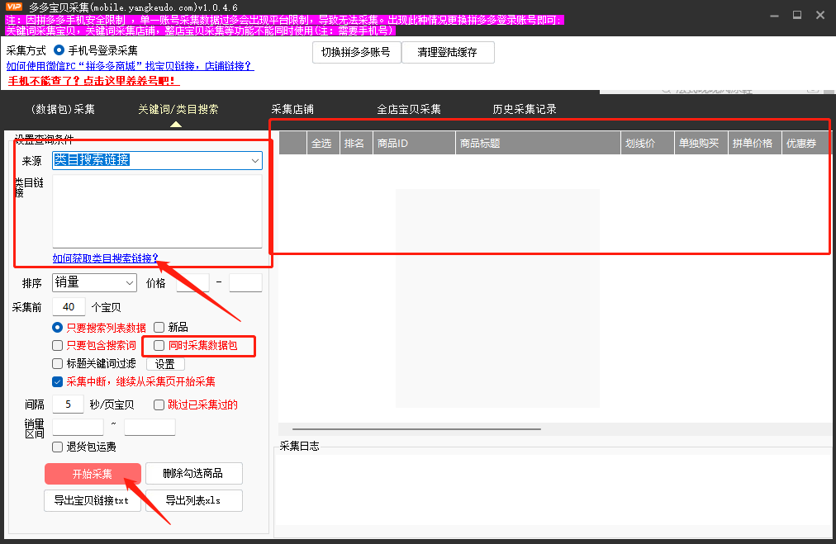836x544 pixels.
Task: Toggle the 标题关键词过滤 checkbox
Action: tap(58, 363)
